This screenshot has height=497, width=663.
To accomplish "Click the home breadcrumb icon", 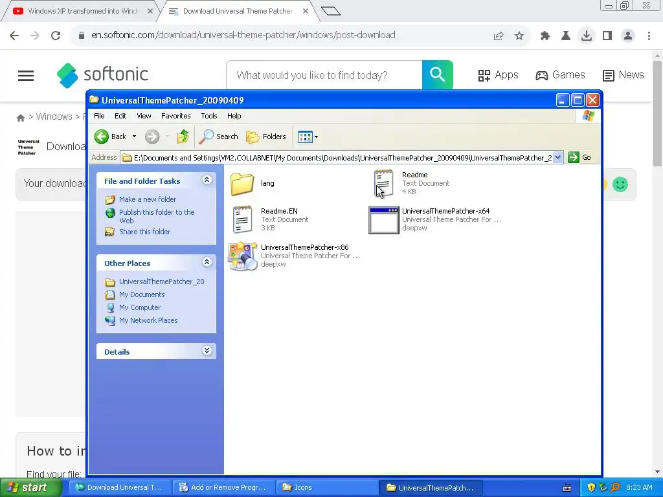I will coord(20,118).
